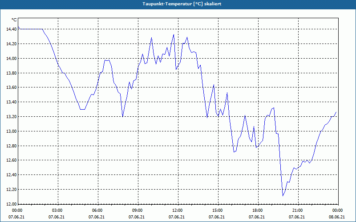This screenshot has height=222, width=356.
Task: Select the 13,40 y-axis label
Action: tap(12, 102)
